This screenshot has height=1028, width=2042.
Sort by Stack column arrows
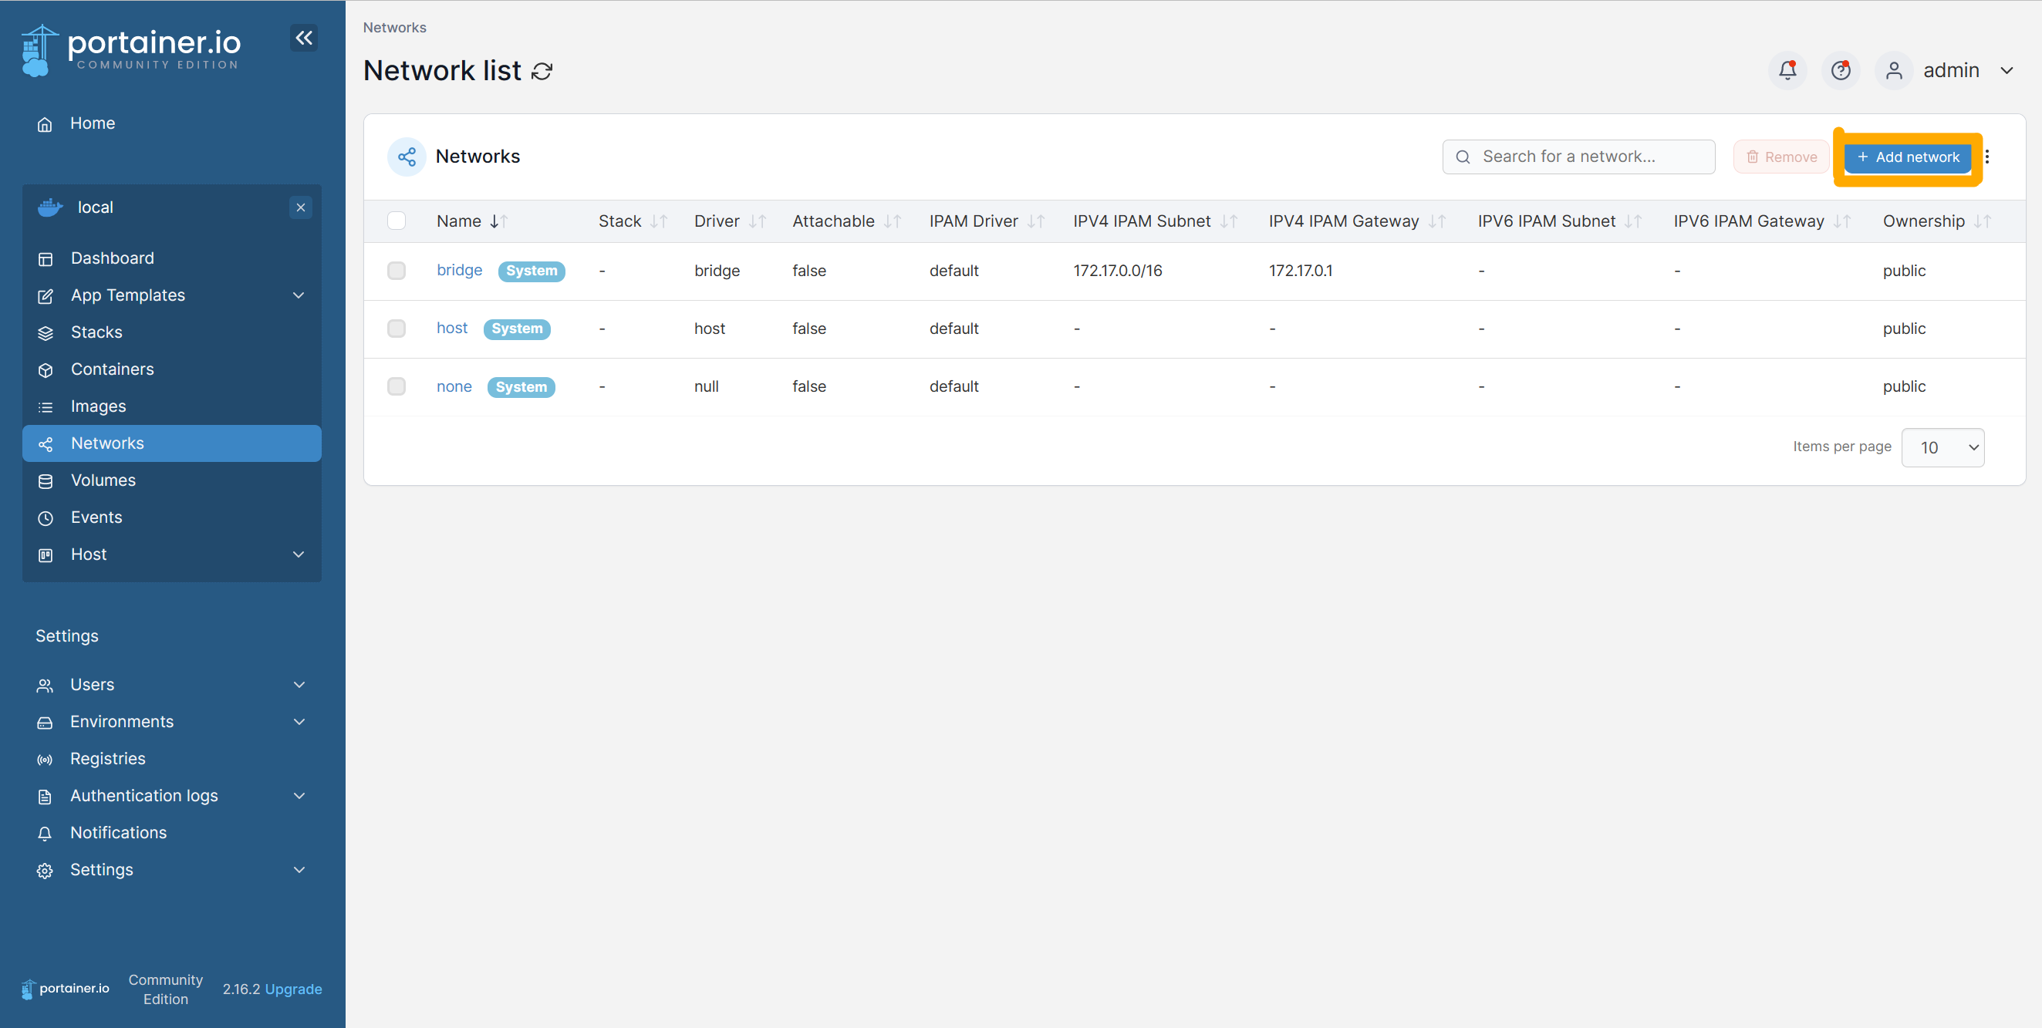pyautogui.click(x=659, y=221)
